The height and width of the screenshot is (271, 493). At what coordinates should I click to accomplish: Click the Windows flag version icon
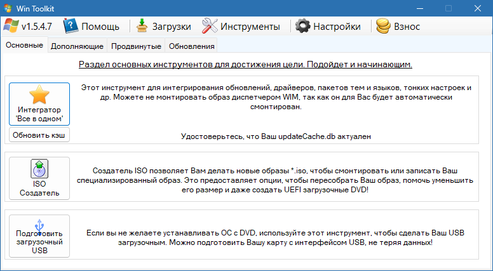coord(11,27)
